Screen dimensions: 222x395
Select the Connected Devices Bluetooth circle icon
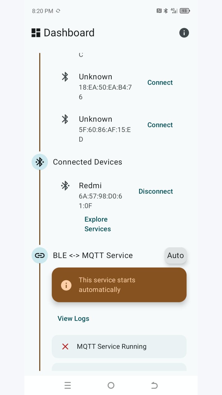coord(40,162)
